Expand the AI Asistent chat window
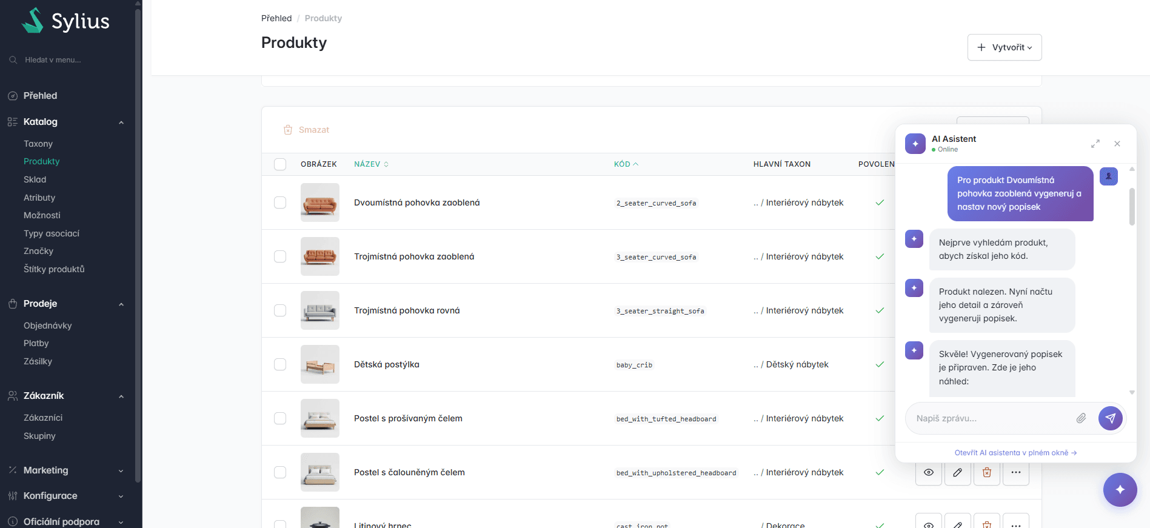Screen dimensions: 1150x528 pyautogui.click(x=1095, y=144)
